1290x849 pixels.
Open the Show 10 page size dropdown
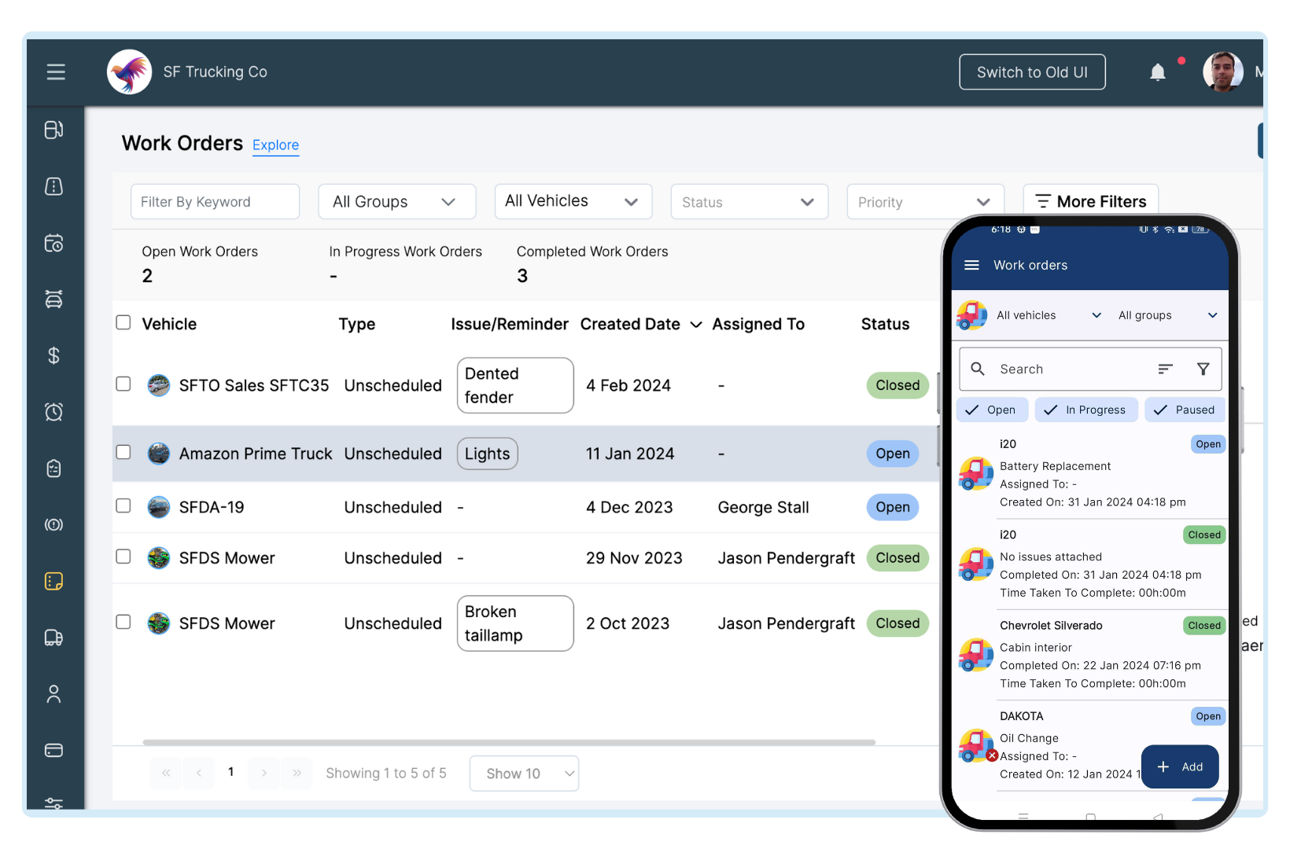pos(524,773)
